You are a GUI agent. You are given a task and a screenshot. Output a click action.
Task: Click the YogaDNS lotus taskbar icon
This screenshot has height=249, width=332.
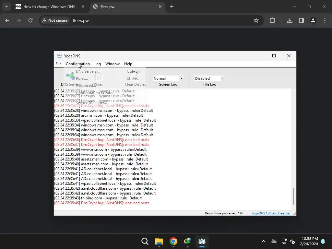(x=202, y=241)
